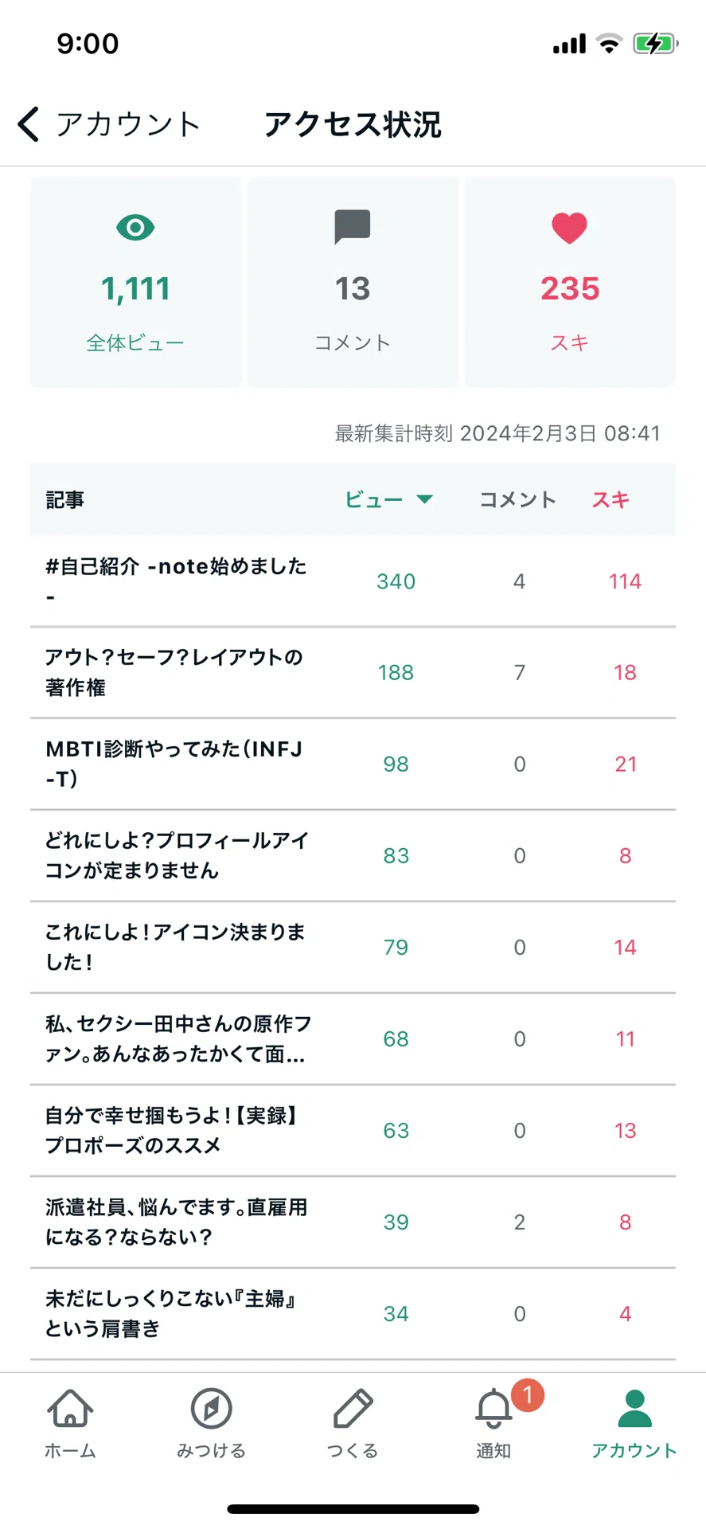The width and height of the screenshot is (706, 1529).
Task: Open article どれにしよ?プロフィールアイコンが定まりません
Action: (x=353, y=856)
